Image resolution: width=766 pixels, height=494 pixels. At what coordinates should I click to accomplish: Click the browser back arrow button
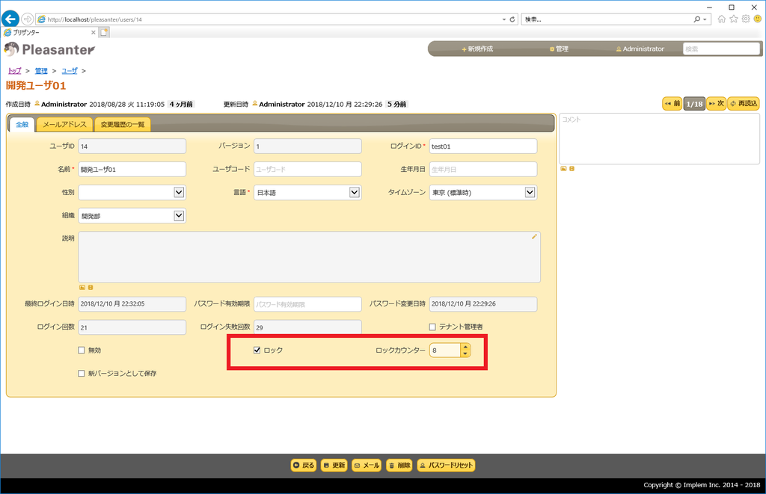click(x=10, y=19)
